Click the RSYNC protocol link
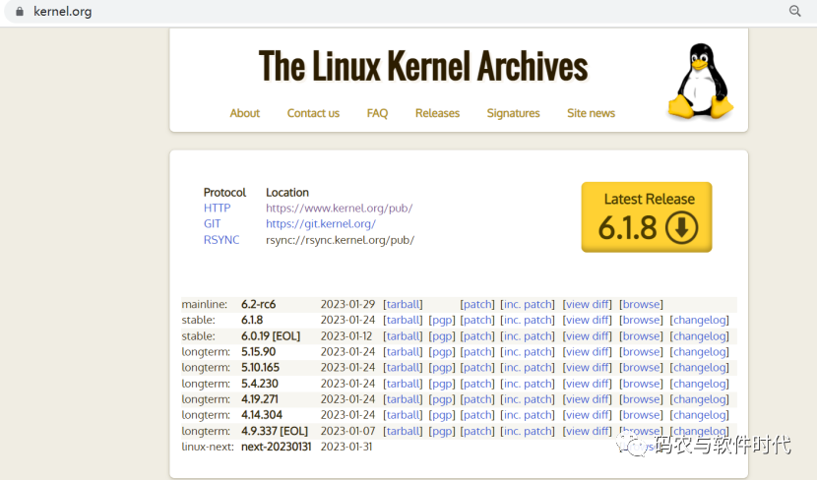817x480 pixels. pos(221,240)
